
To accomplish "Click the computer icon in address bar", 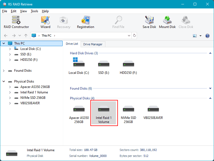I will (34, 36).
